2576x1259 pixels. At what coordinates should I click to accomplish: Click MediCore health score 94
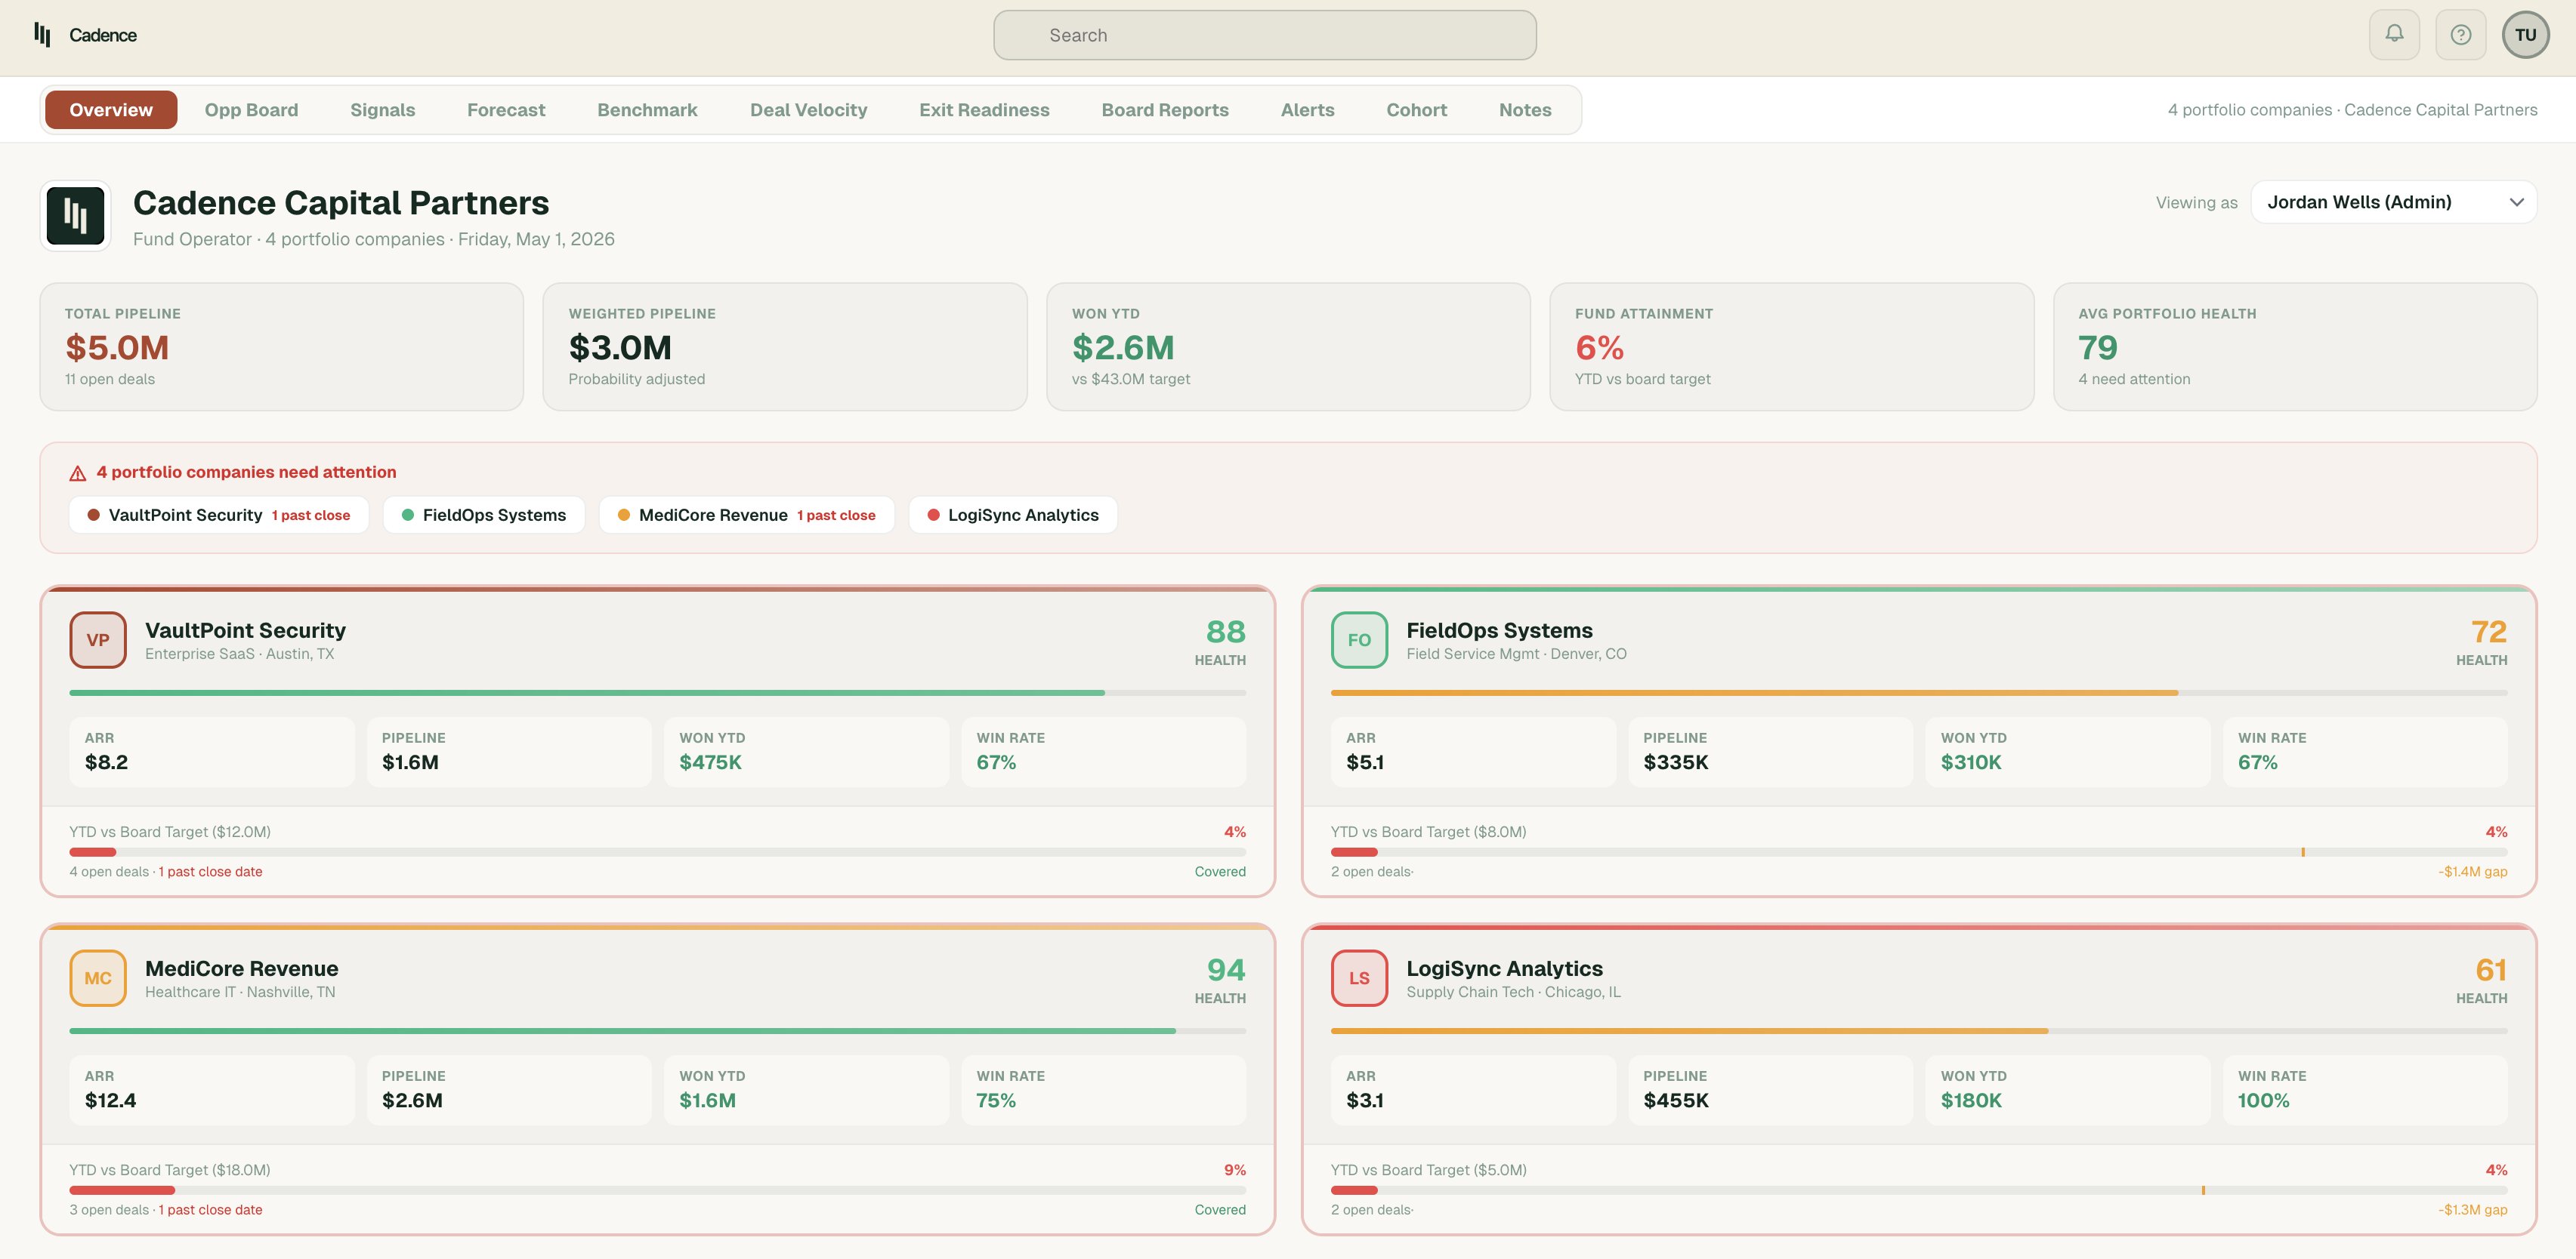pos(1225,969)
